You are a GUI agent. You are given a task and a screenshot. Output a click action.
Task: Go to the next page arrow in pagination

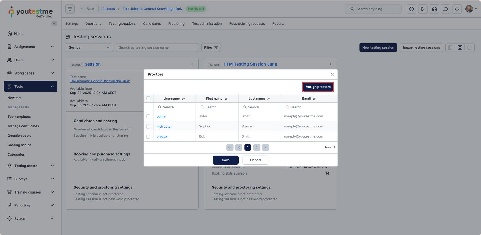[x=257, y=148]
